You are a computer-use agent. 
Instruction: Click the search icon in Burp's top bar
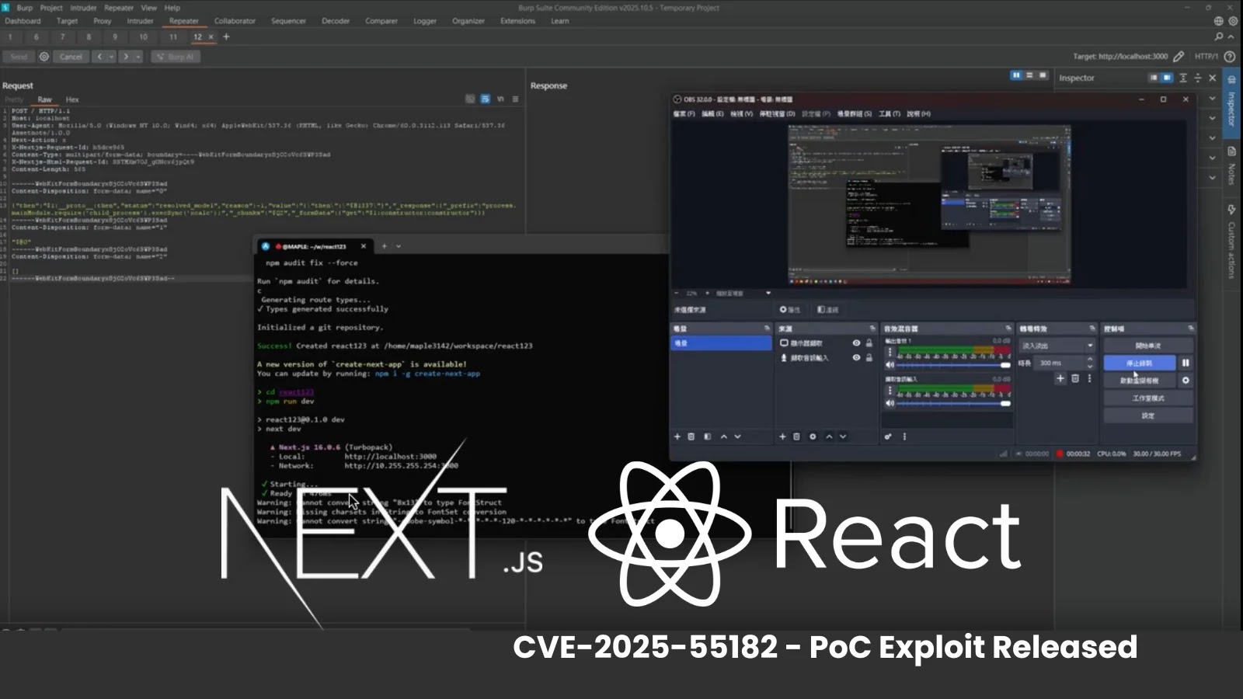coord(1217,36)
